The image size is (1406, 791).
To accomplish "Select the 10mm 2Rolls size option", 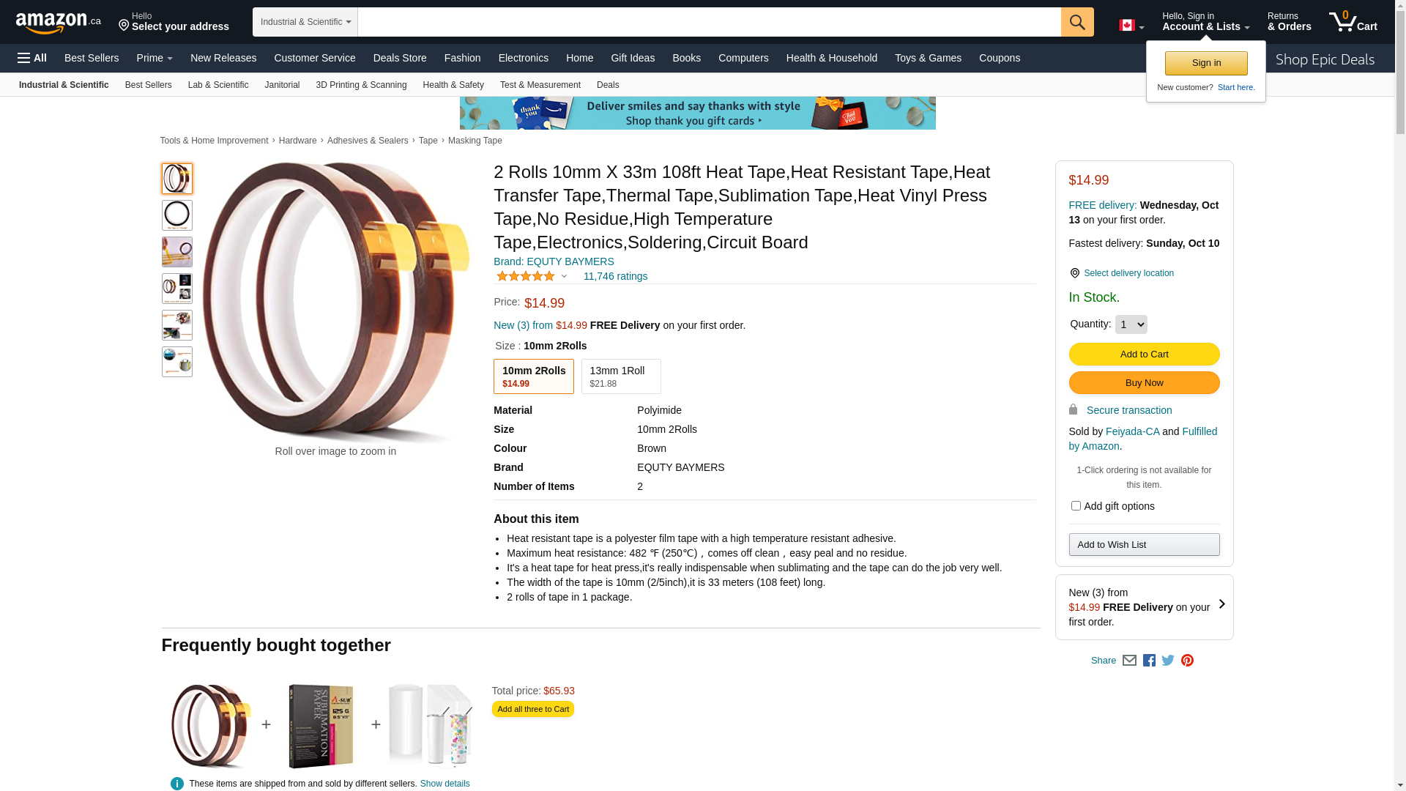I will (534, 376).
